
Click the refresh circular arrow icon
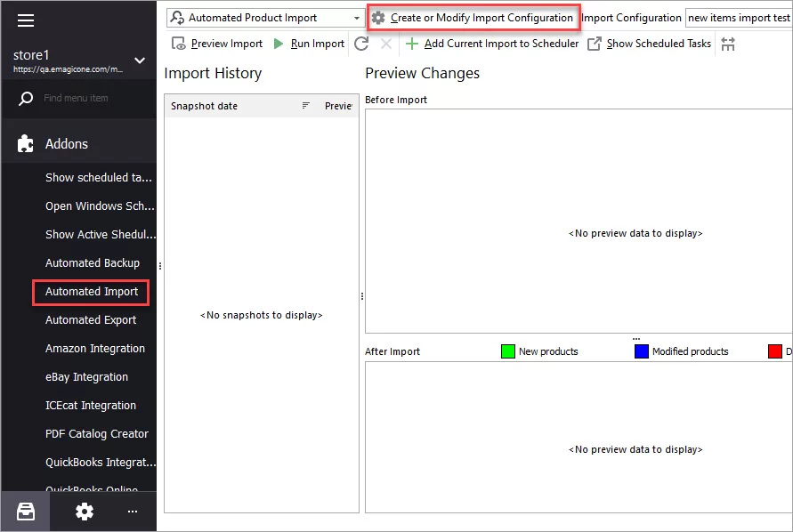(x=361, y=44)
